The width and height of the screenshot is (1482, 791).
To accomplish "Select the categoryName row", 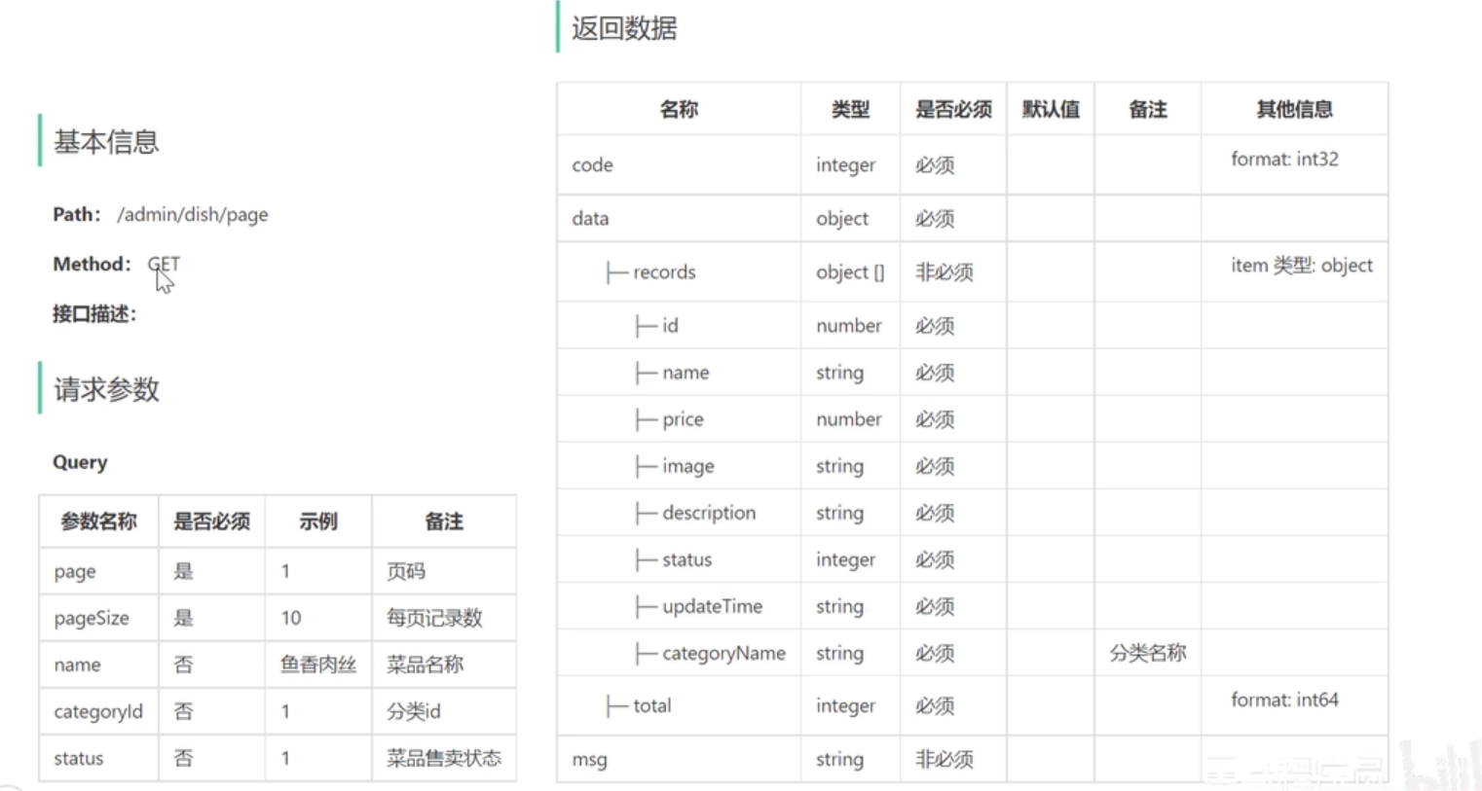I will (x=723, y=653).
